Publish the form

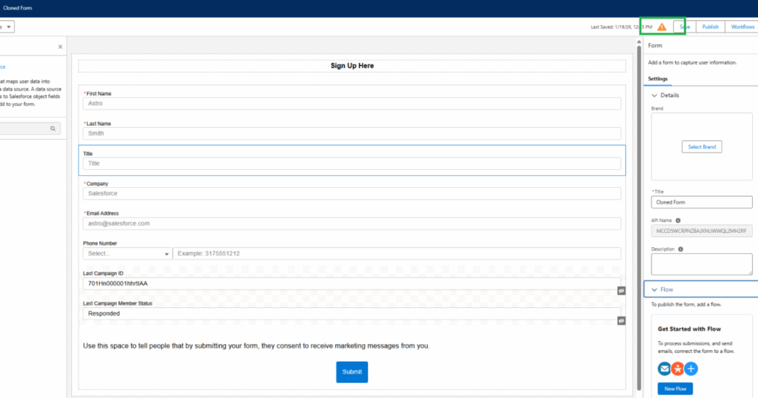click(710, 27)
